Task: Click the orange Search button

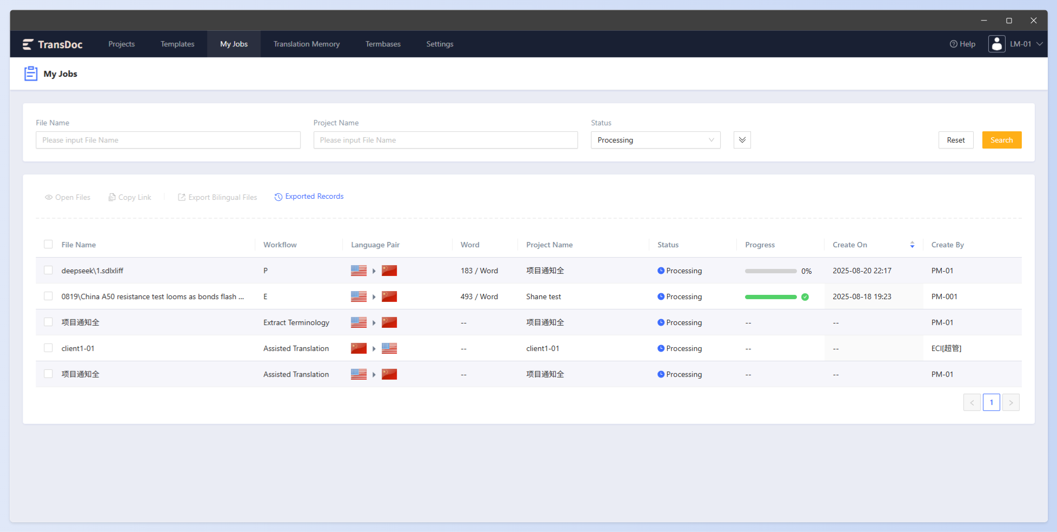Action: pos(1001,140)
